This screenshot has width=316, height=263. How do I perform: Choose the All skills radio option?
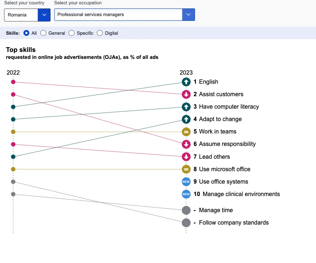click(26, 33)
